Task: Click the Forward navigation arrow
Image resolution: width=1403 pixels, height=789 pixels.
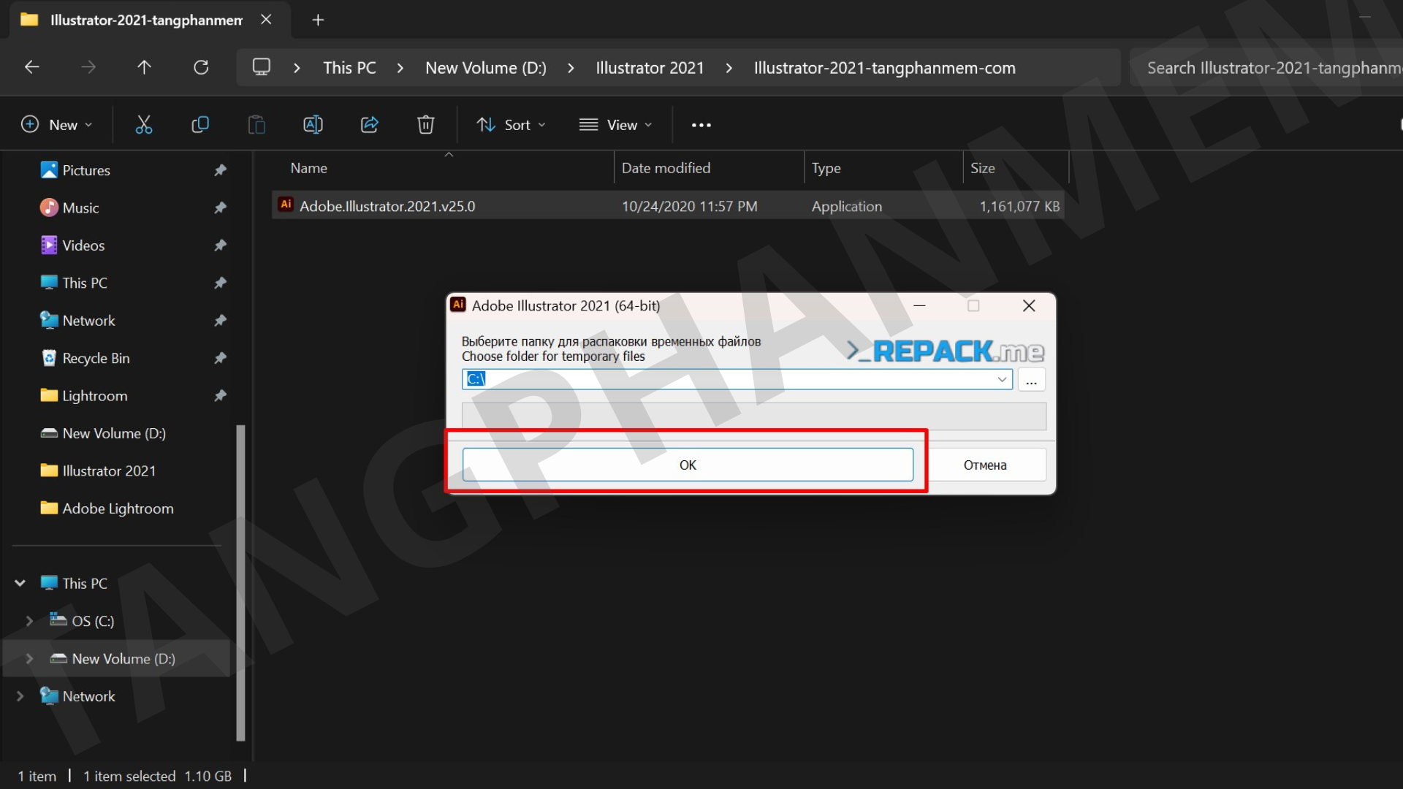Action: tap(88, 67)
